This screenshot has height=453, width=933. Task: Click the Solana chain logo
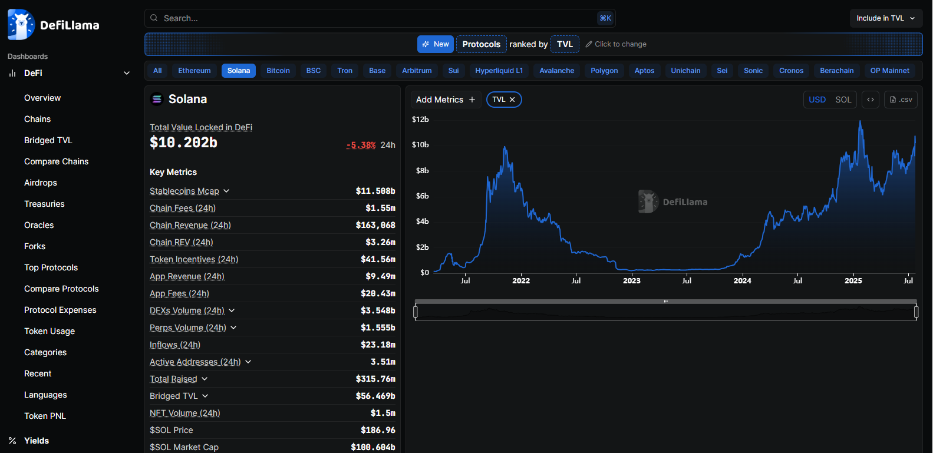157,99
